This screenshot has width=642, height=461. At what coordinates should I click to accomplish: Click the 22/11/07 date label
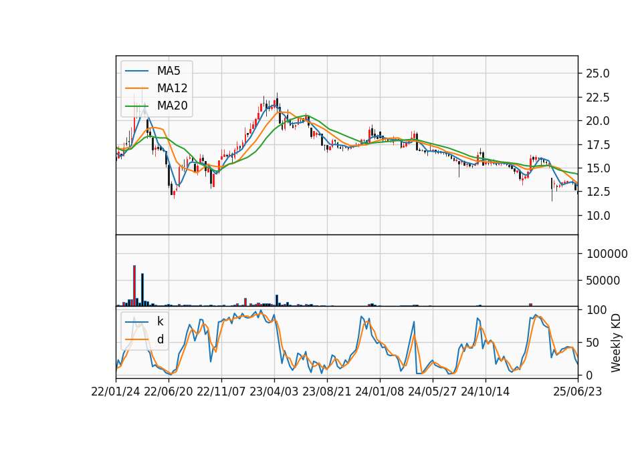click(x=221, y=392)
